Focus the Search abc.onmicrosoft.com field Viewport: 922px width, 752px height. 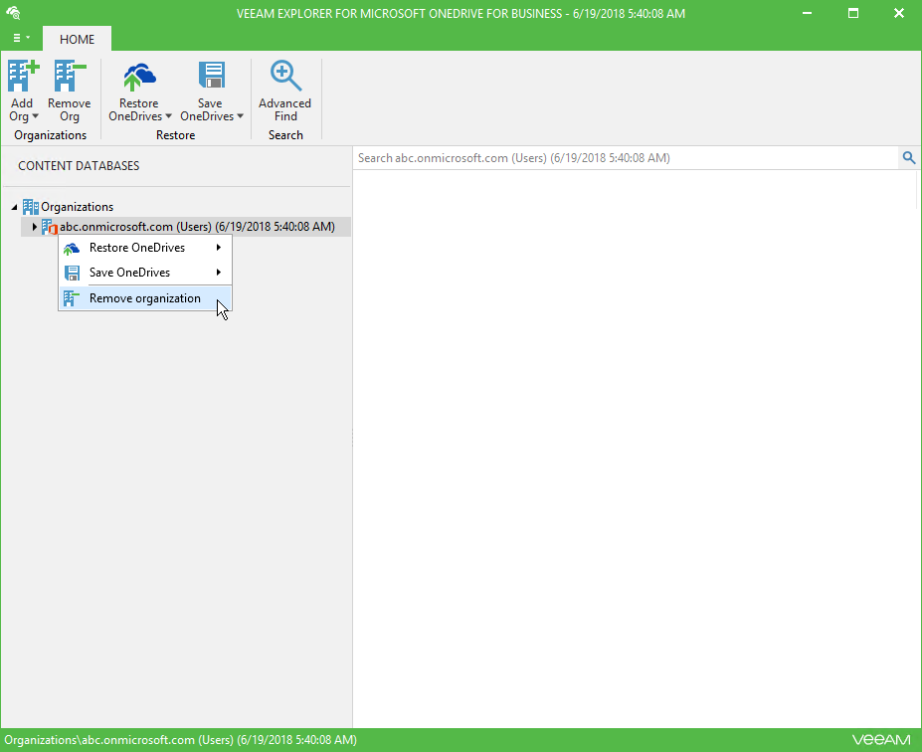(626, 157)
